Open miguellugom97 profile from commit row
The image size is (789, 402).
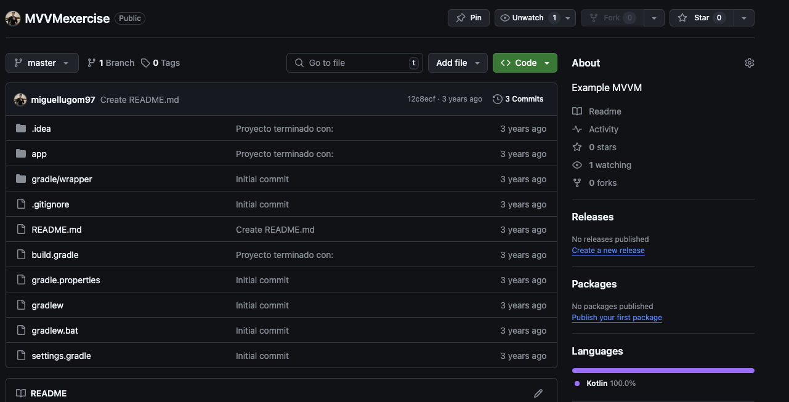63,100
